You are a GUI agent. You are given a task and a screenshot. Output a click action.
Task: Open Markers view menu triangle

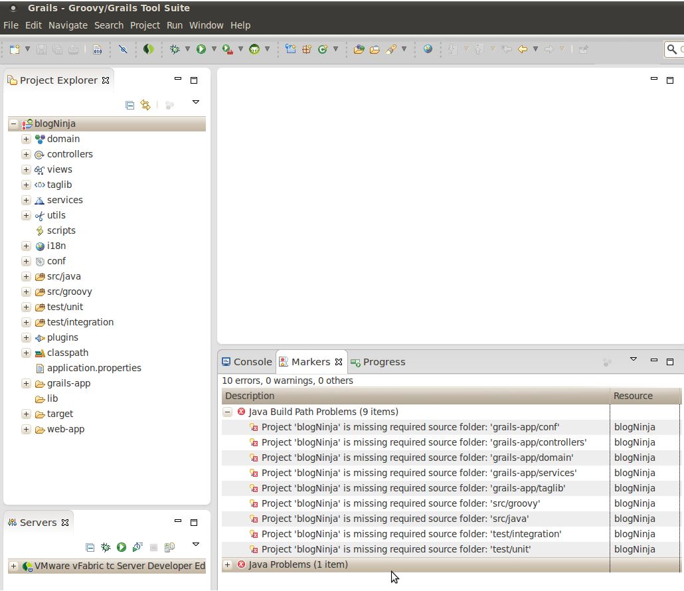634,359
